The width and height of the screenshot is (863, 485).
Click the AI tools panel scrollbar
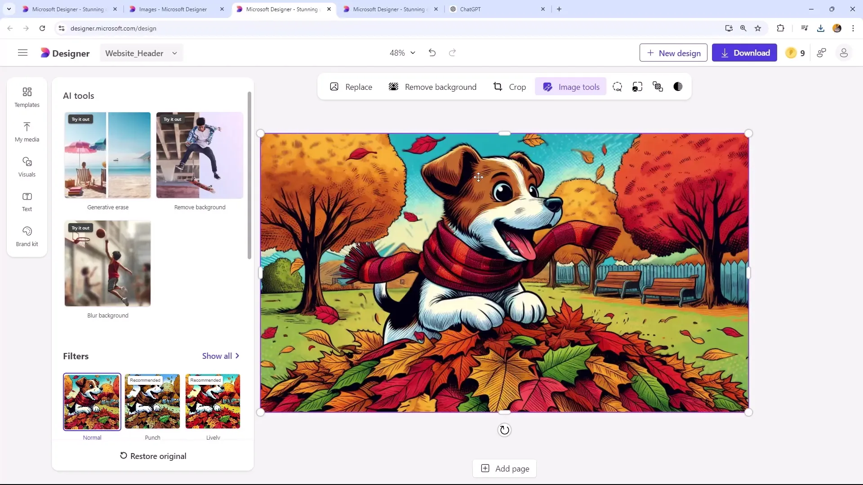(249, 176)
